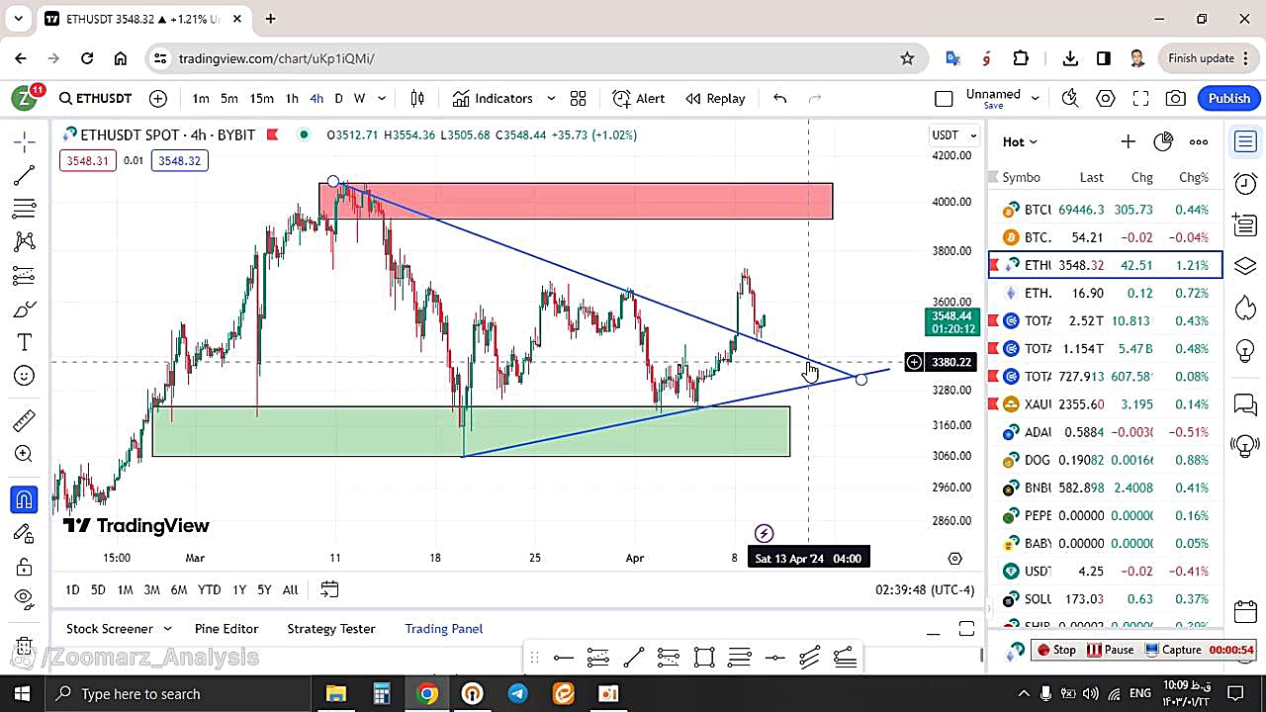1266x712 pixels.
Task: Switch to the 1m timeframe
Action: tap(201, 98)
